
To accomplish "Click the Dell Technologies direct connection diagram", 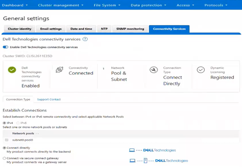I will click(152, 150).
